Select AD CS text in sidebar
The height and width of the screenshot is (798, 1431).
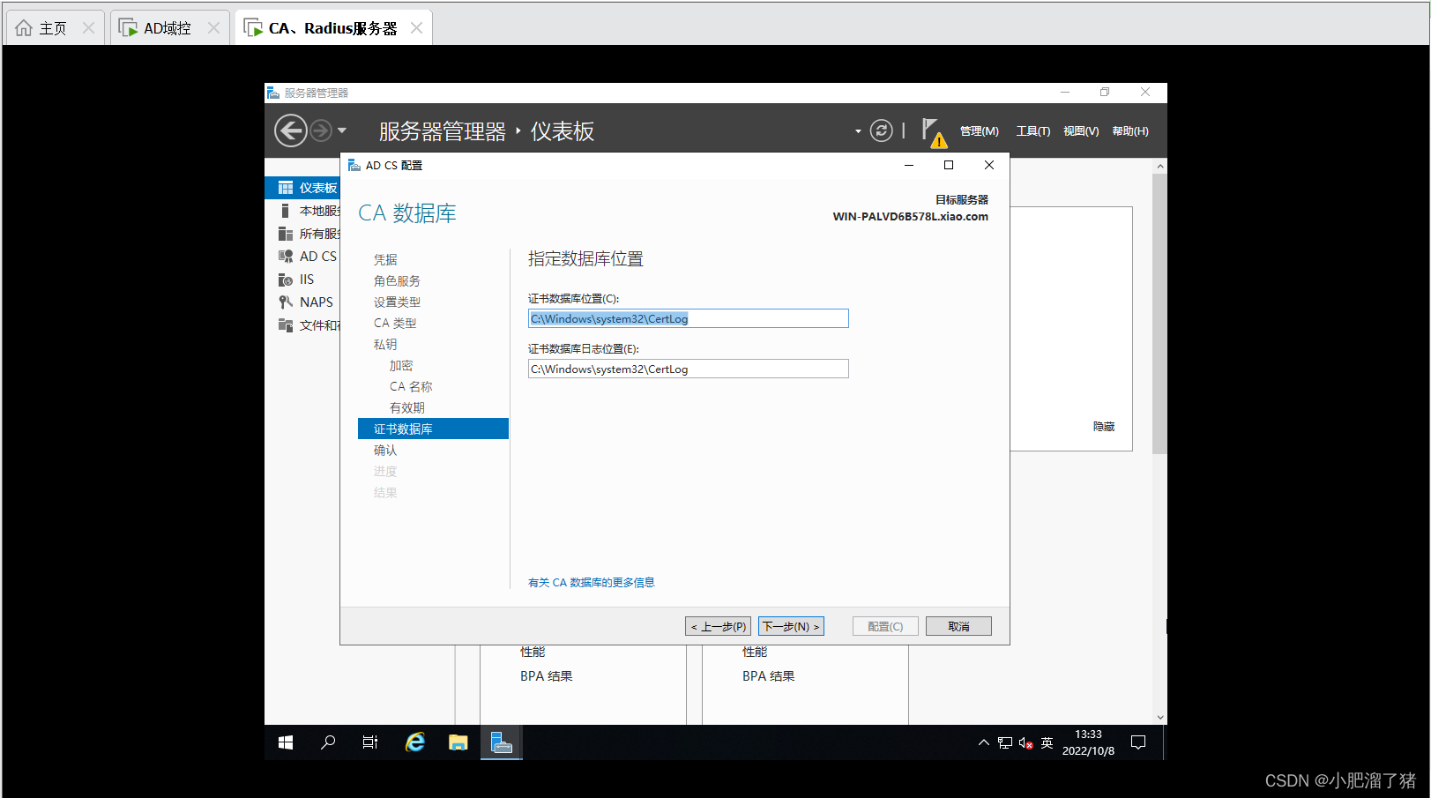point(318,257)
